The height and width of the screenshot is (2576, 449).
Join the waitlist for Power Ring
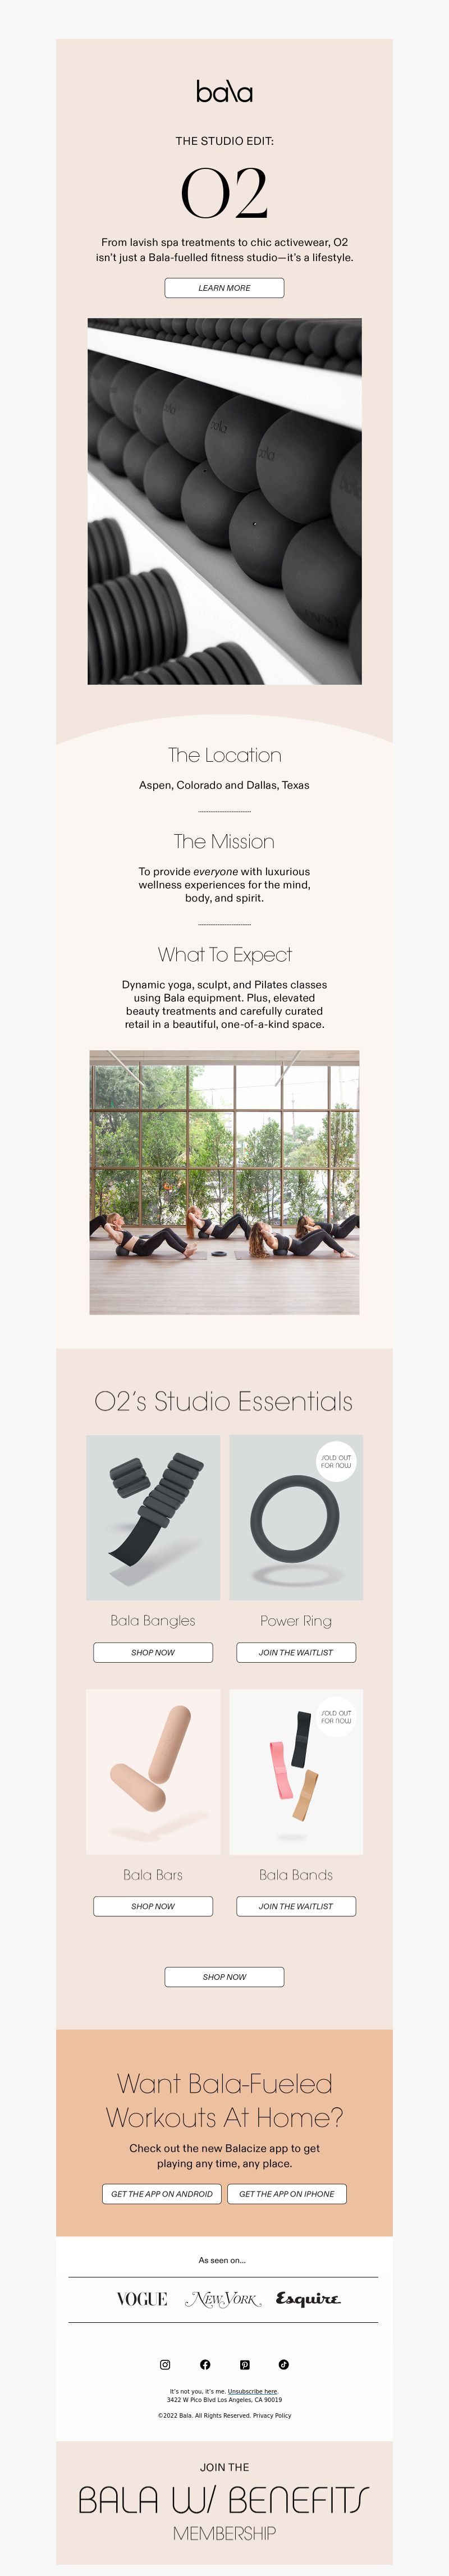(x=296, y=1652)
